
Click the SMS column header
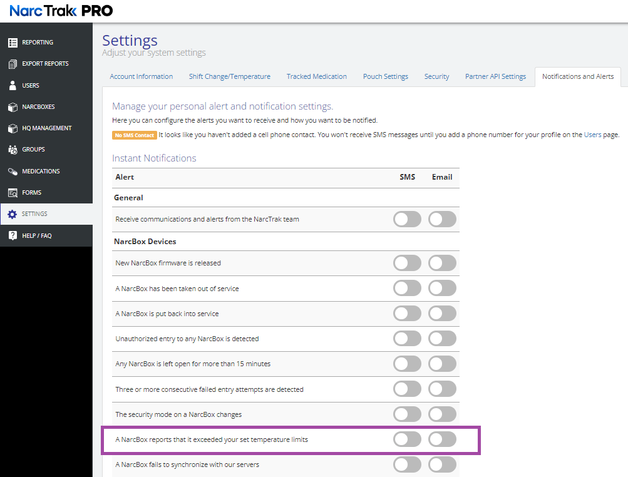408,177
